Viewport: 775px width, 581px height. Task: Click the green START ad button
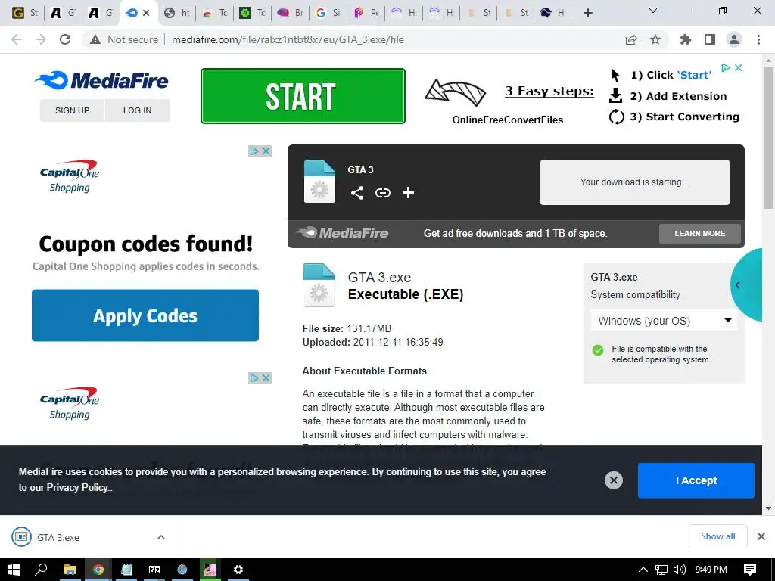click(x=303, y=96)
